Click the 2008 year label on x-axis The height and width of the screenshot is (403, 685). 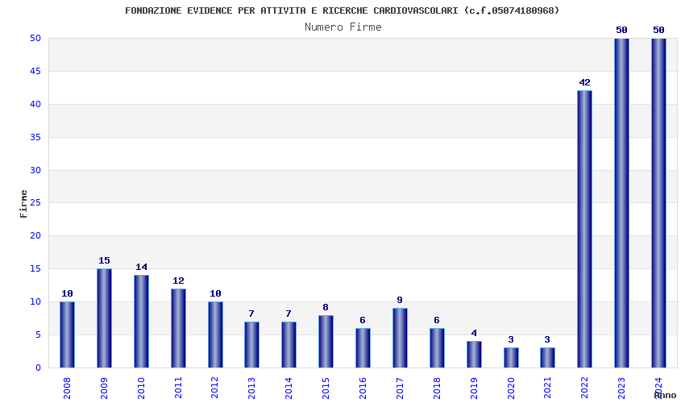67,388
